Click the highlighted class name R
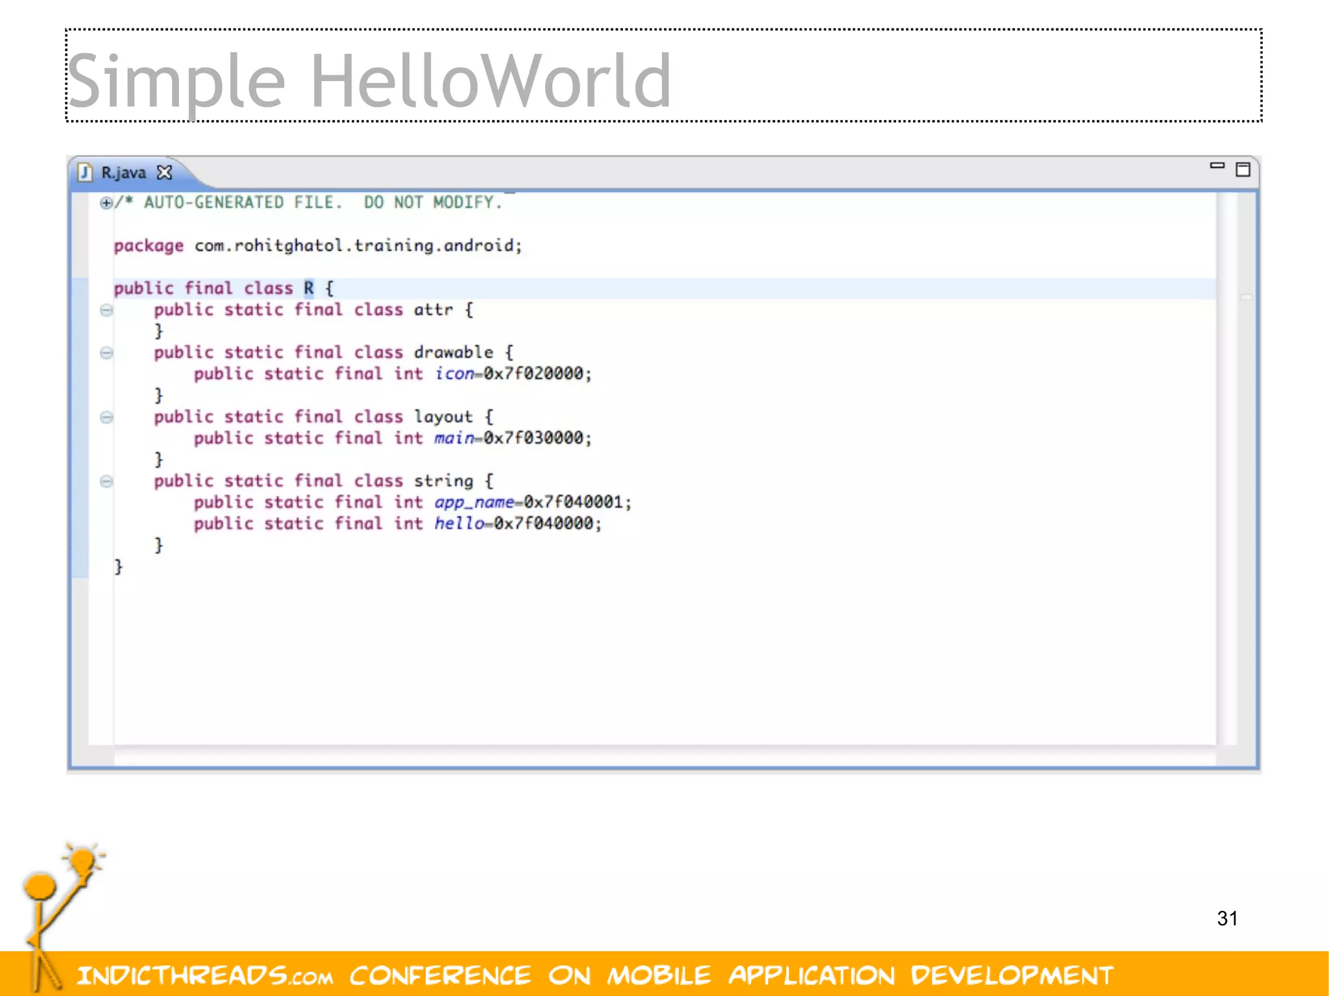1329x996 pixels. coord(309,288)
